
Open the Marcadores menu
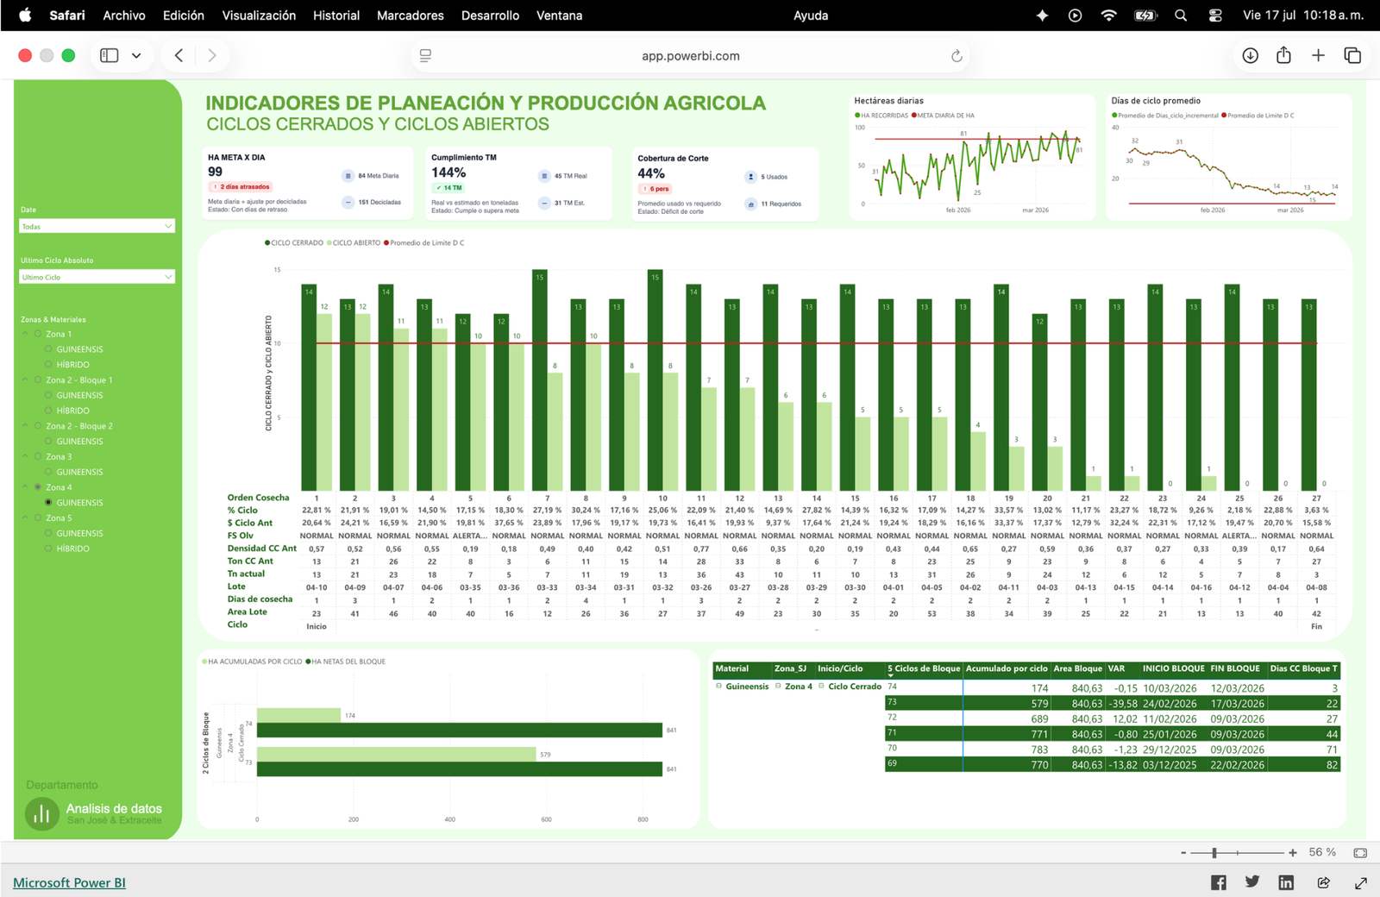point(411,16)
